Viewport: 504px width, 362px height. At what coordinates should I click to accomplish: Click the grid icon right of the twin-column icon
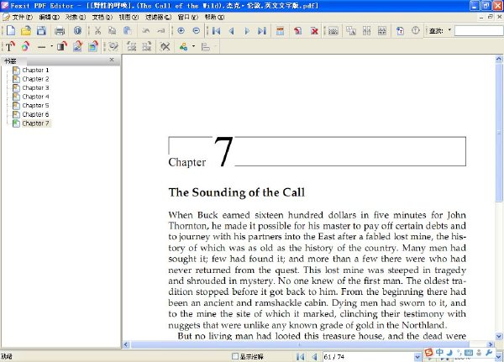382,31
